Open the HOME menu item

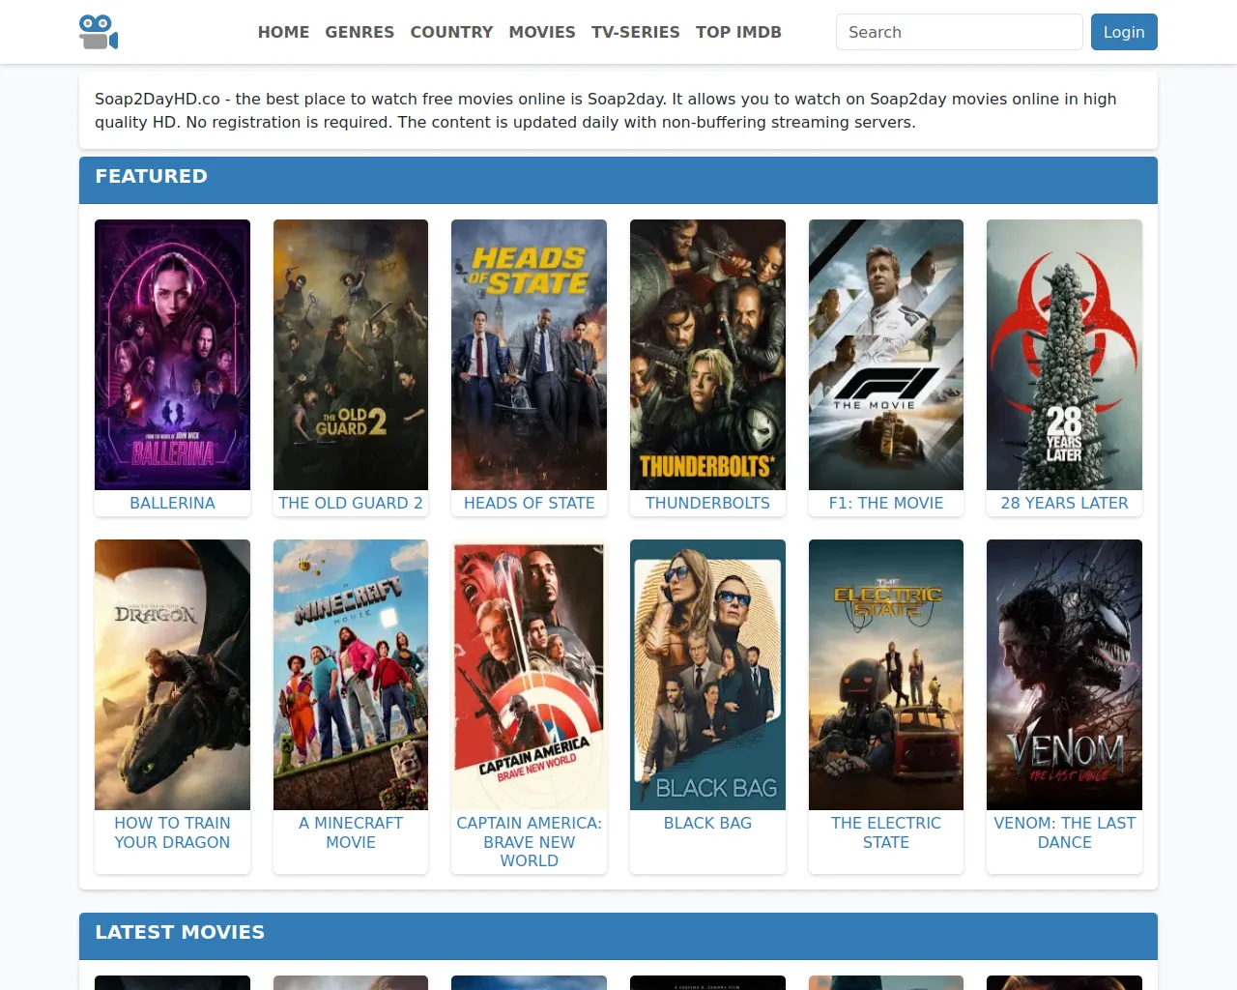[283, 32]
